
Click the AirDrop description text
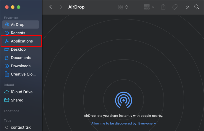tap(124, 116)
